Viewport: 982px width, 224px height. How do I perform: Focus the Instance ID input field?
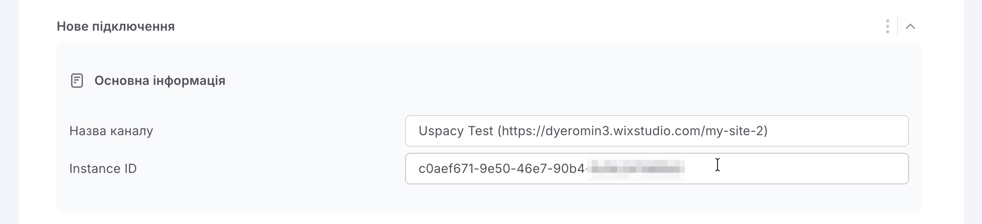point(657,169)
